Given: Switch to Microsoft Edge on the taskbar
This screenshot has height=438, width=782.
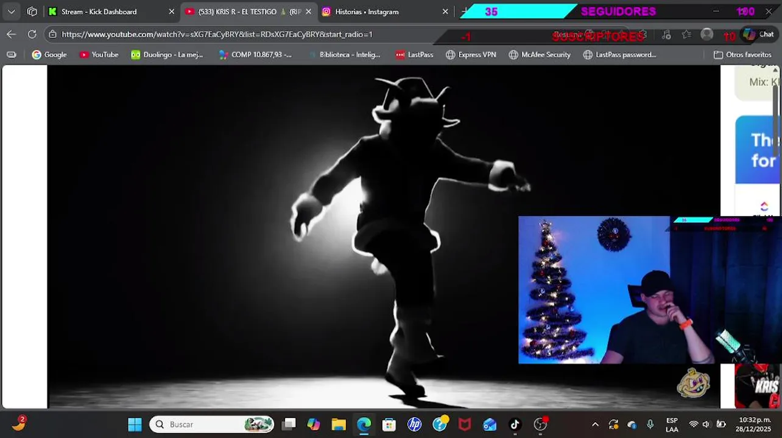Looking at the screenshot, I should tap(364, 425).
